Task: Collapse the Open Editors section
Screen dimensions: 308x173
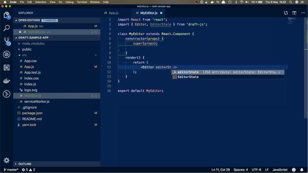Action: tap(16, 20)
